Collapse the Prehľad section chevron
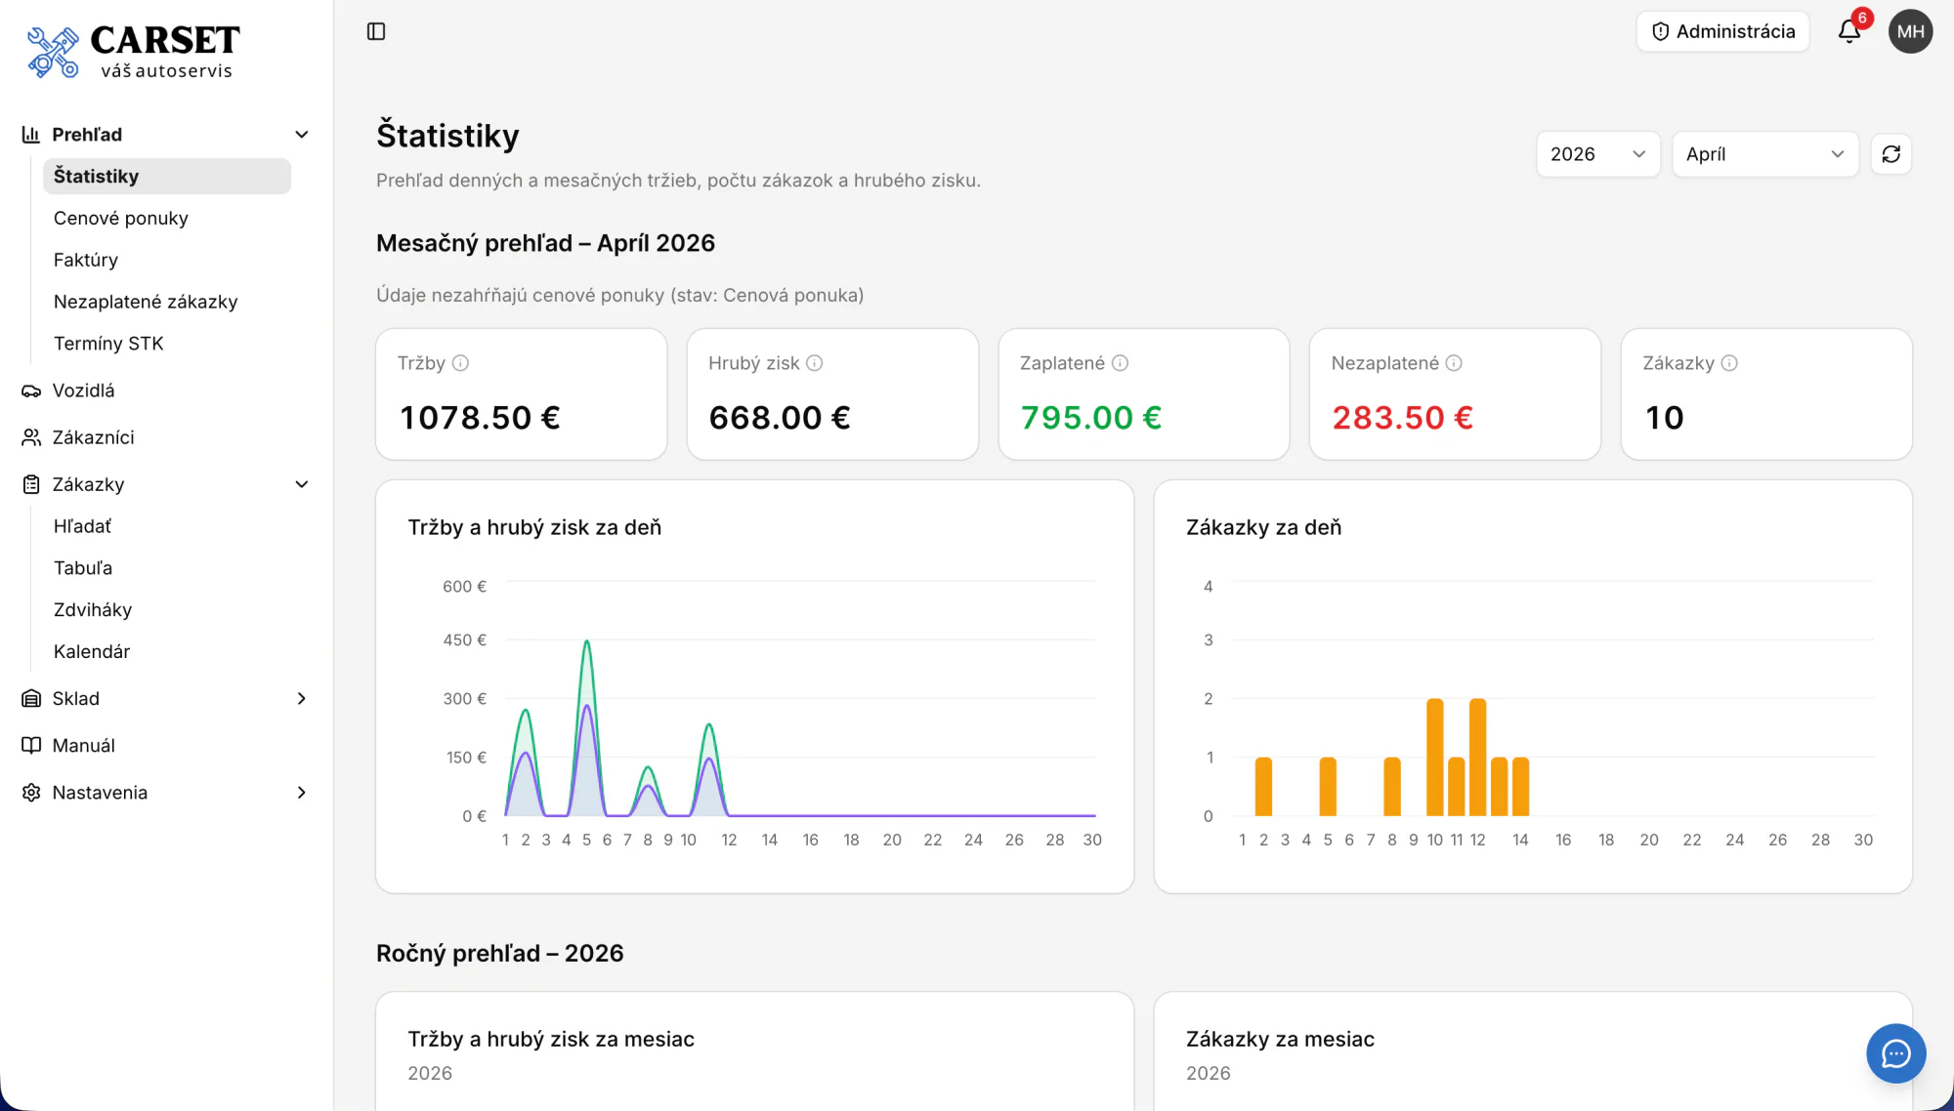1954x1111 pixels. coord(302,135)
